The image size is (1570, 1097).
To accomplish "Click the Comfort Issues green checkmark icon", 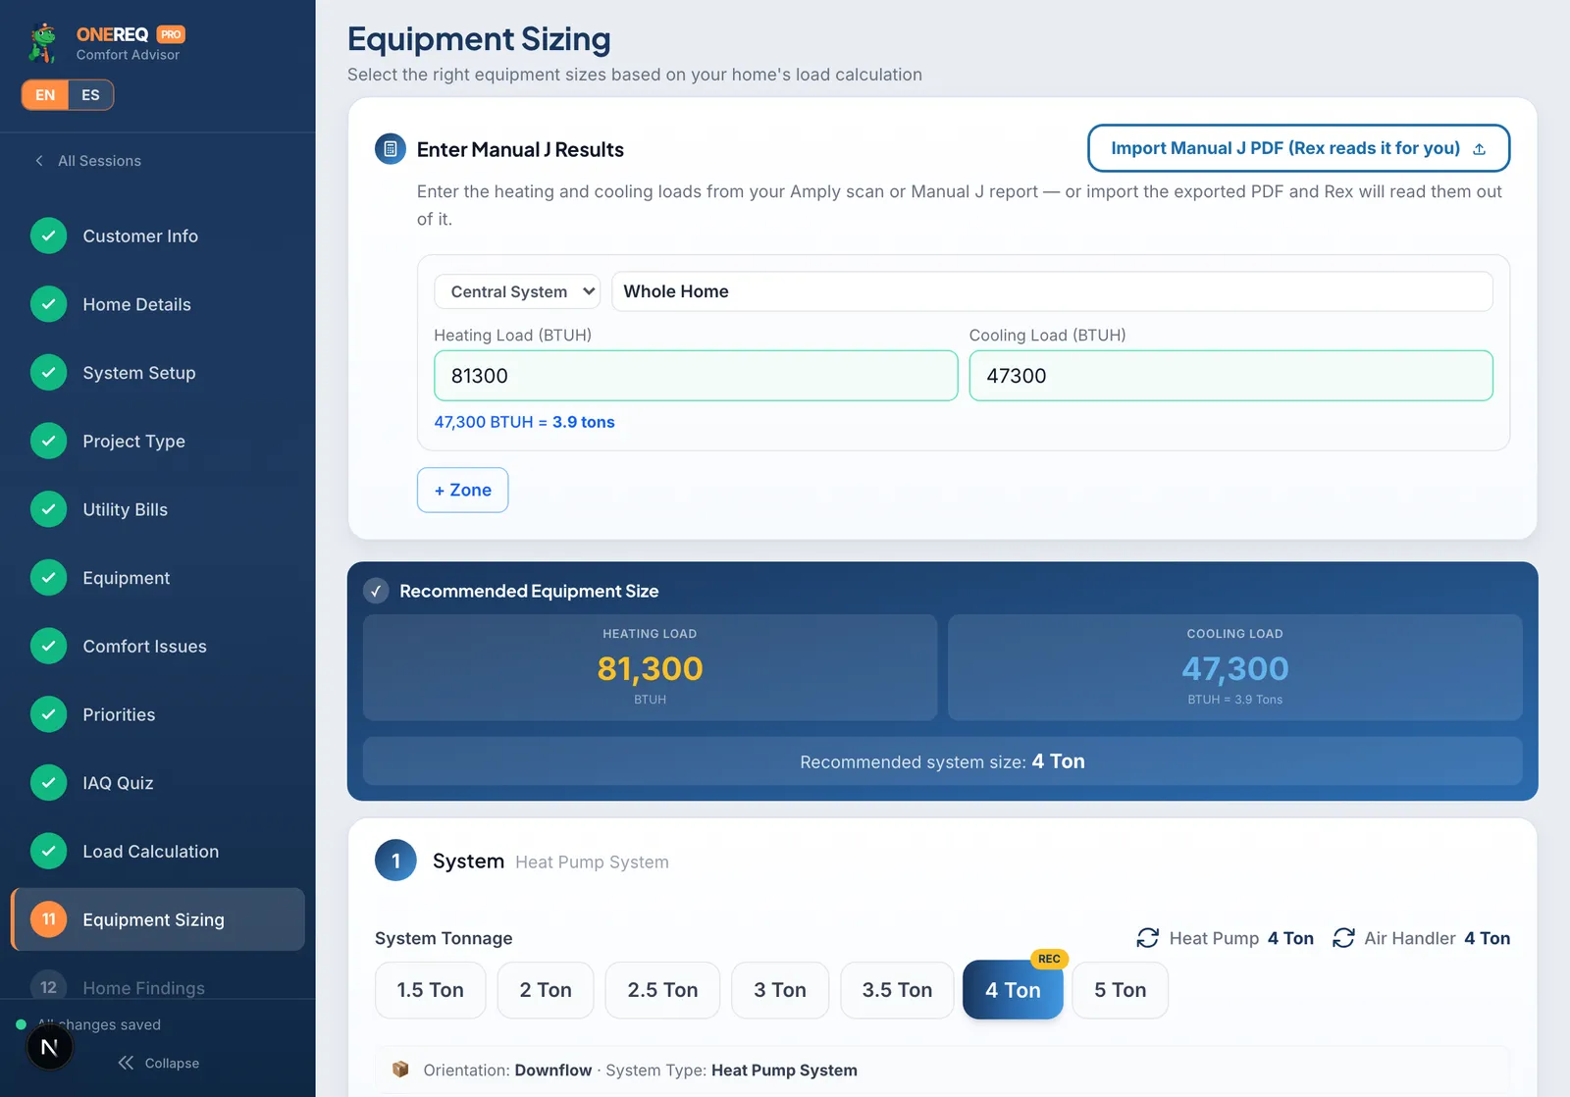I will pos(49,646).
